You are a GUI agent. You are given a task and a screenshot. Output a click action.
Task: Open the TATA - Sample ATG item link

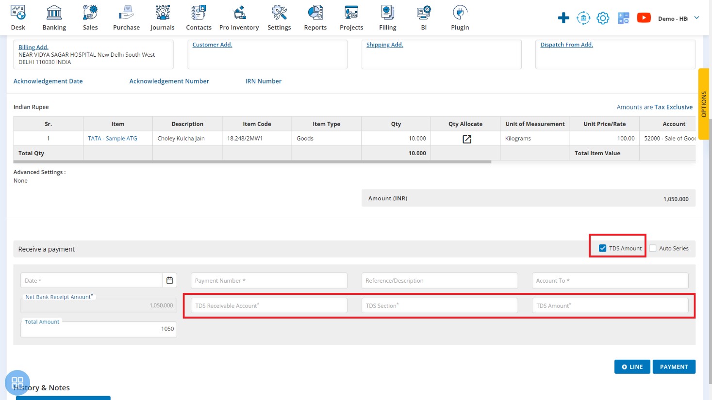[x=113, y=138]
